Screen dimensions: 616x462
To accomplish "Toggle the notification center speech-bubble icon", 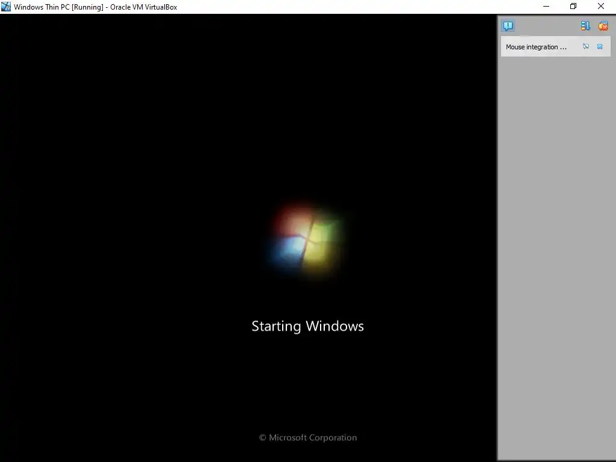I will 508,26.
